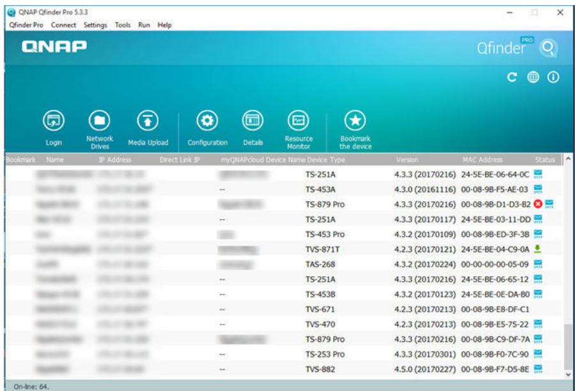Launch Media Upload
The height and width of the screenshot is (391, 576).
point(148,128)
